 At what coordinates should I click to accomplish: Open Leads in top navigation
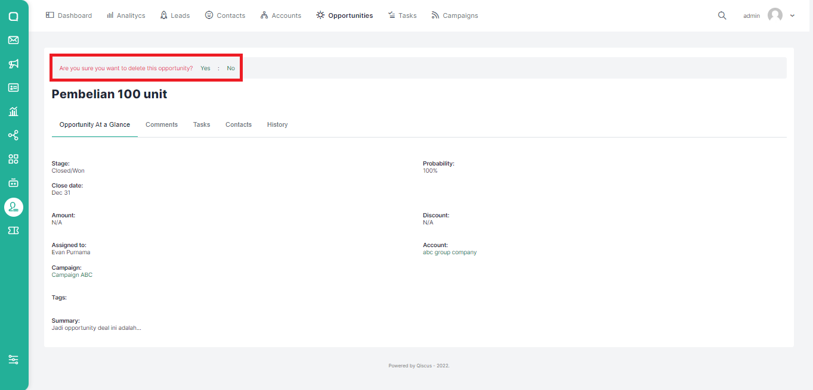[x=175, y=15]
